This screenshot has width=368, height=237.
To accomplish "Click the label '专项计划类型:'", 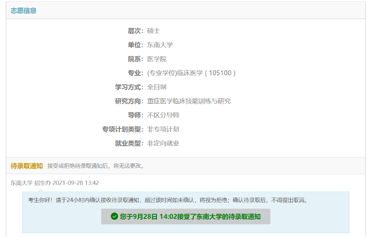I will point(123,129).
